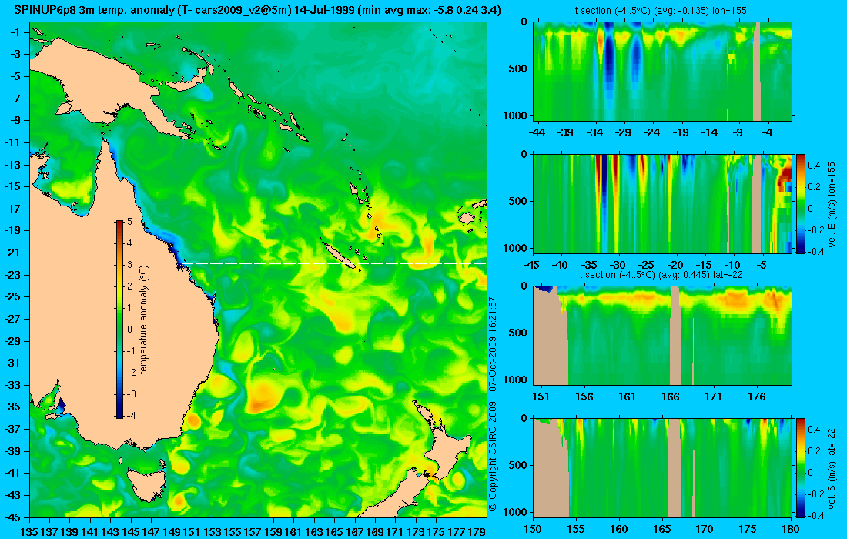Image resolution: width=847 pixels, height=539 pixels.
Task: Click the 't section (avg: 0.445) lat=-22' title
Action: click(661, 274)
